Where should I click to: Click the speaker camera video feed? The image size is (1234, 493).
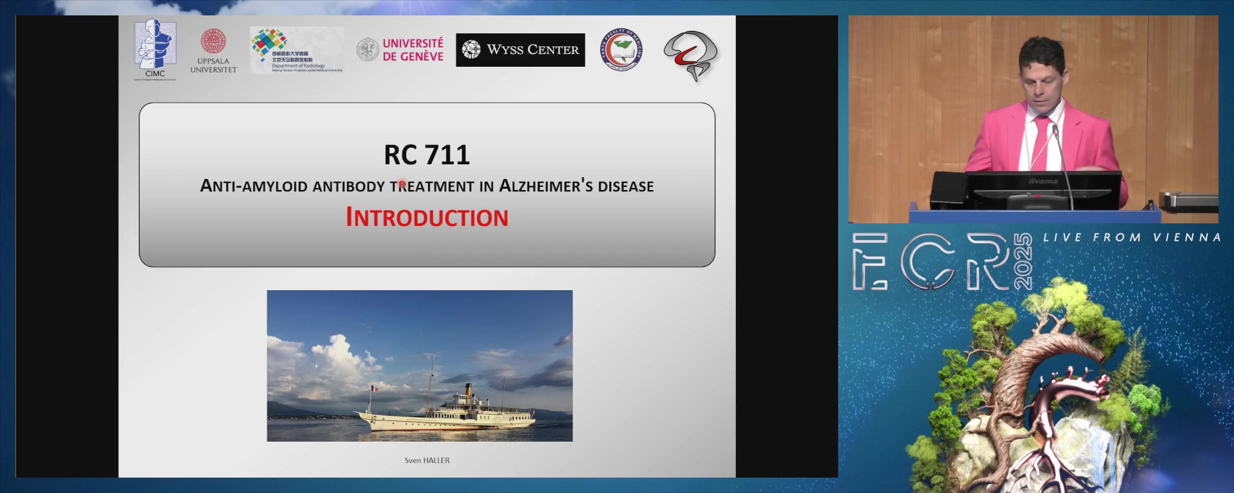pyautogui.click(x=1033, y=119)
